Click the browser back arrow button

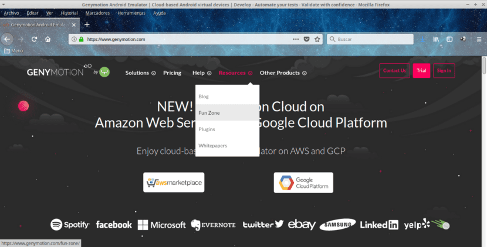click(x=7, y=39)
